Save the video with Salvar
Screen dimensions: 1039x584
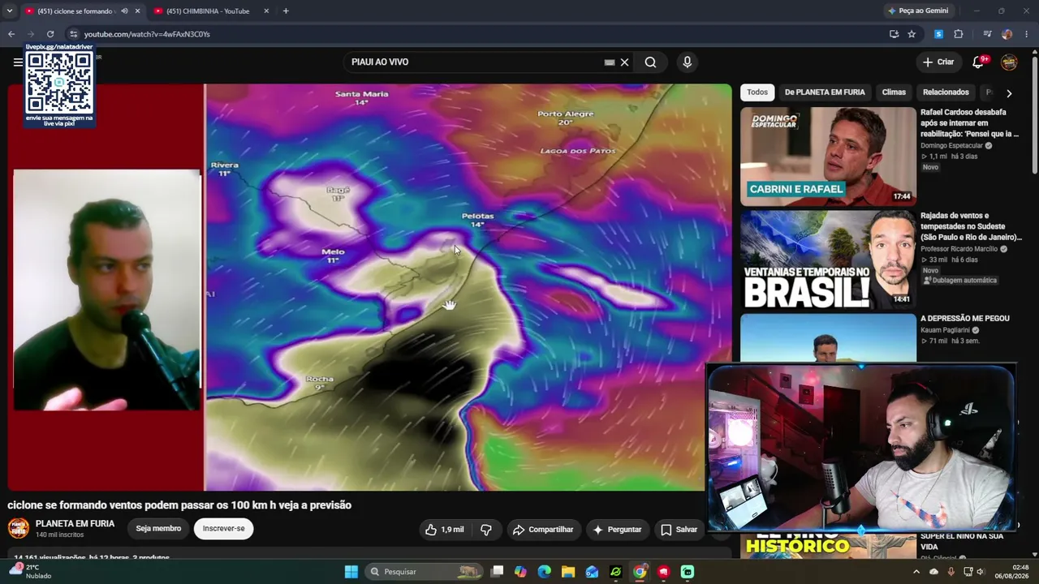point(679,530)
